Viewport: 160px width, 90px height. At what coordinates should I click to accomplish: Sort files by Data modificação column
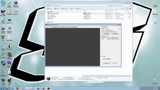[109, 11]
